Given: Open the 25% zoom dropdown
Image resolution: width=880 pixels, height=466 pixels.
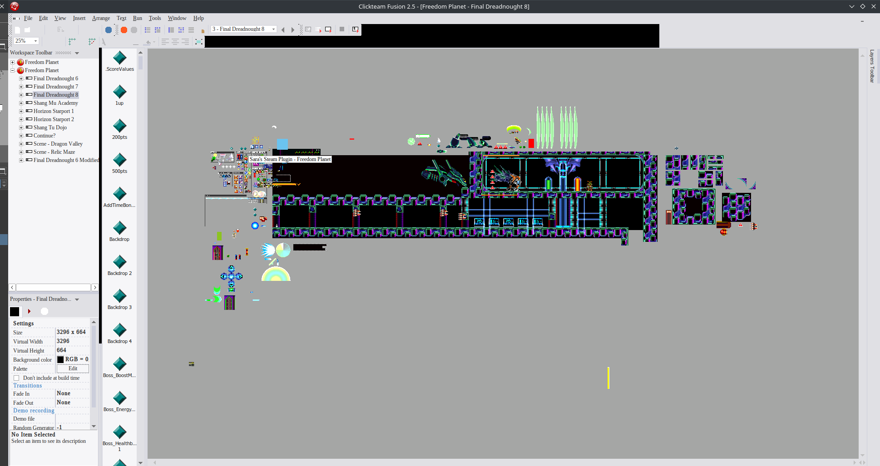Looking at the screenshot, I should pos(35,41).
